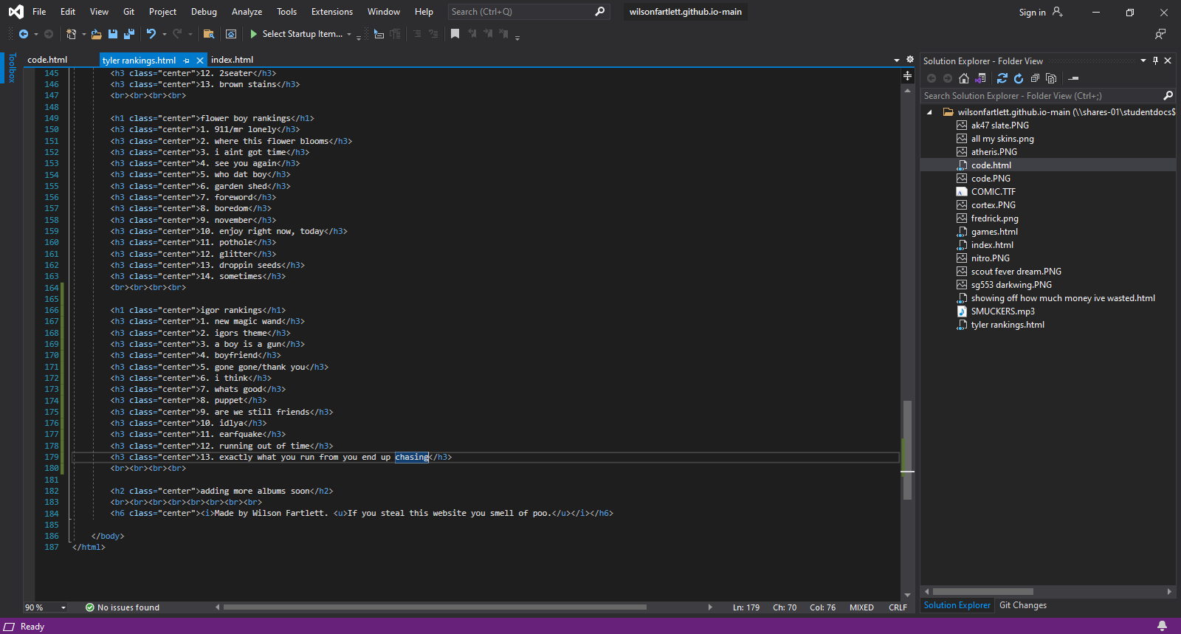Click the Save All icon
The image size is (1181, 634).
(129, 34)
